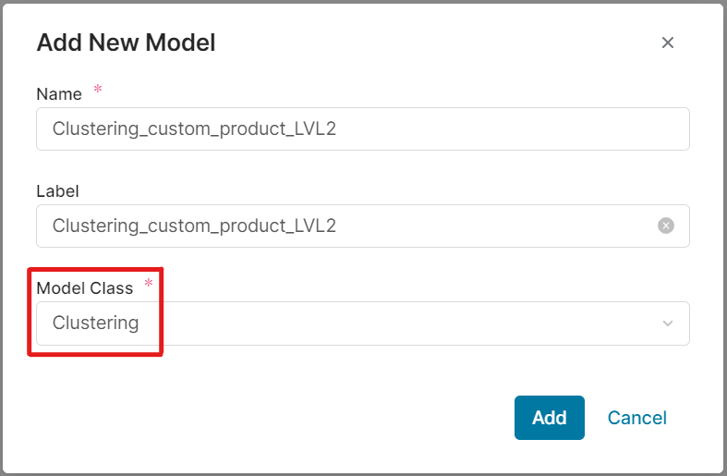Image resolution: width=727 pixels, height=476 pixels.
Task: Close the Add New Model dialog
Action: pos(668,43)
